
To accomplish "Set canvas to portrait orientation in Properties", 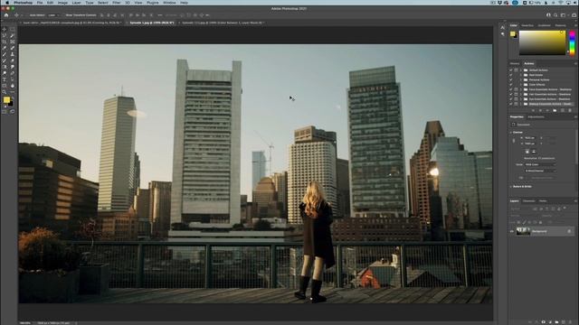I will tap(527, 152).
